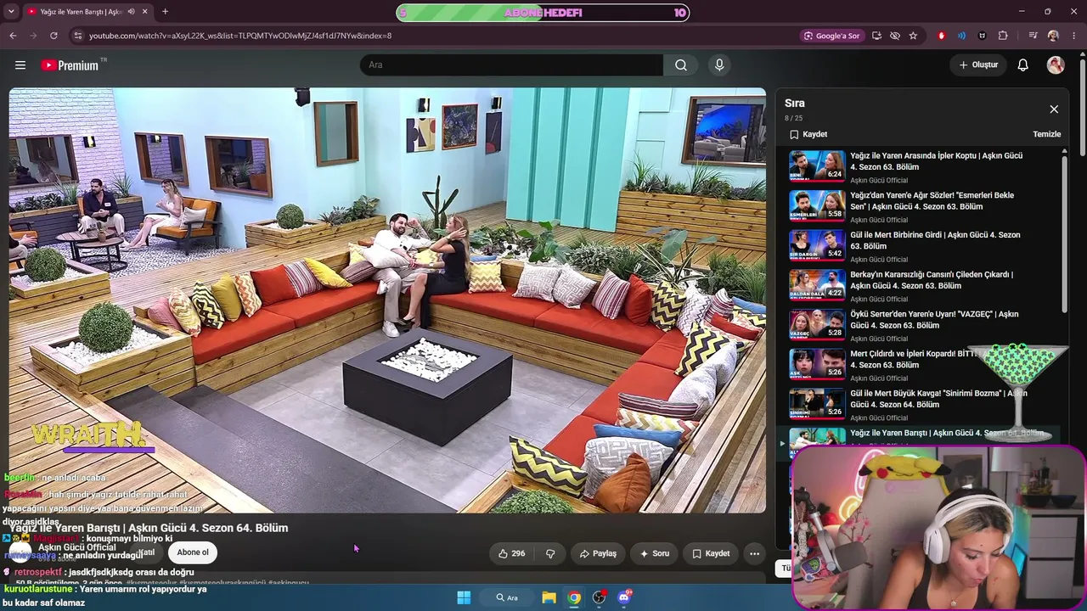1087x611 pixels.
Task: Click the search magnifier button
Action: click(x=681, y=65)
